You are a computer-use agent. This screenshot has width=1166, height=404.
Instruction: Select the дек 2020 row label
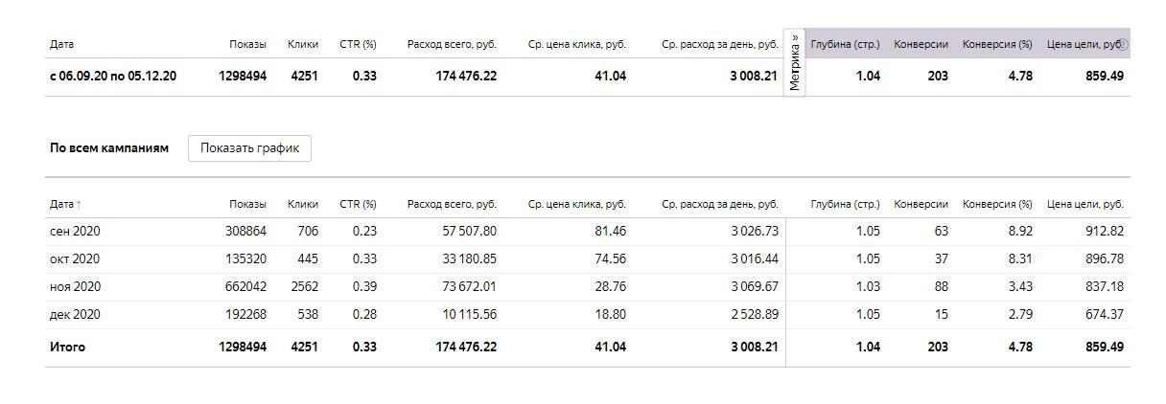coord(75,315)
